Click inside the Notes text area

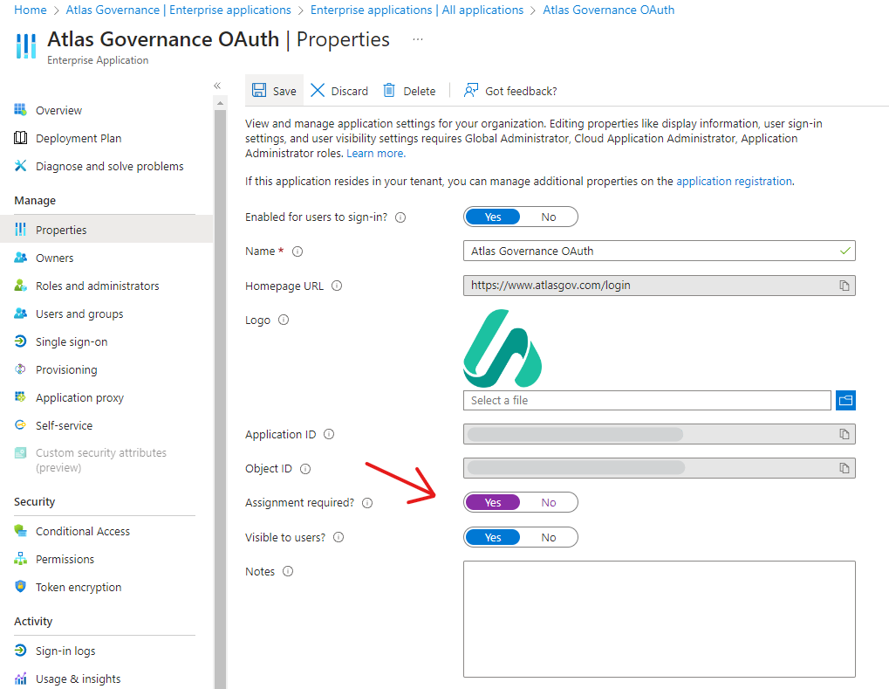coord(659,618)
